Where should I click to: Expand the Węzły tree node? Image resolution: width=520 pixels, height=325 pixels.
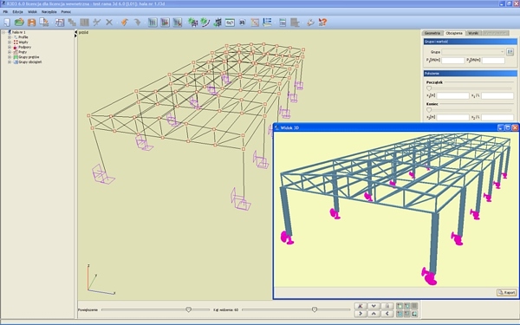tap(10, 42)
